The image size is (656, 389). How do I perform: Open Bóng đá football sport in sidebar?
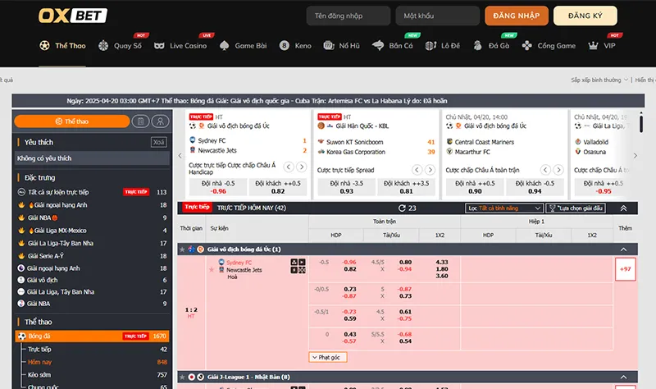click(x=93, y=336)
